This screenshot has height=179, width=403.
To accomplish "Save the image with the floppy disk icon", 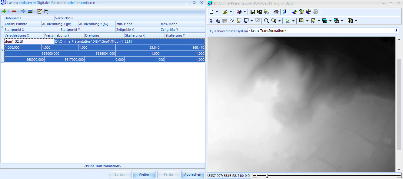I will click(252, 12).
